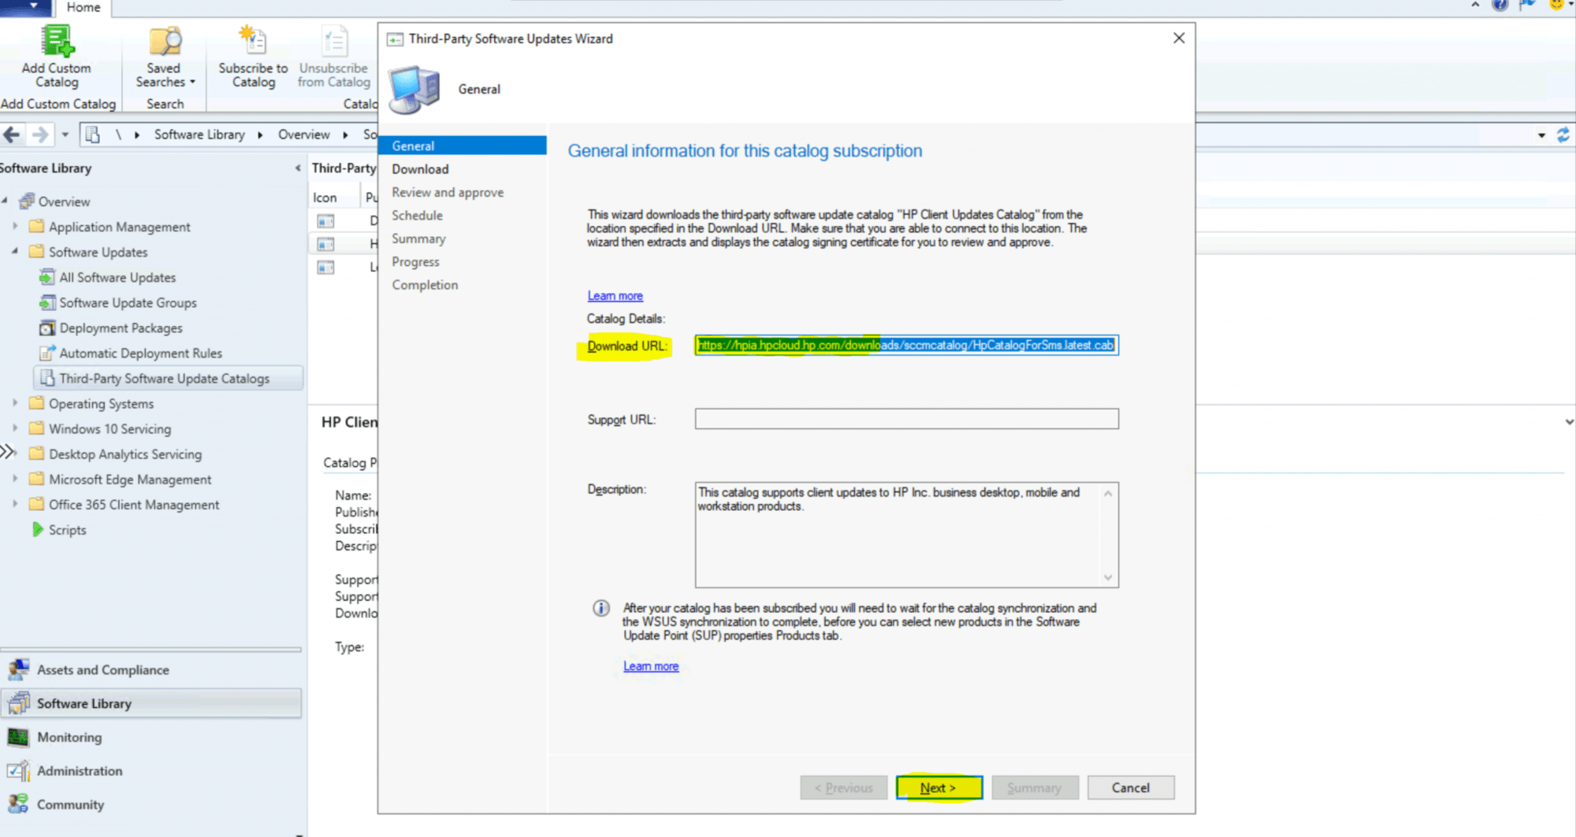The image size is (1576, 837).
Task: Select Overview in the tree
Action: (x=64, y=202)
